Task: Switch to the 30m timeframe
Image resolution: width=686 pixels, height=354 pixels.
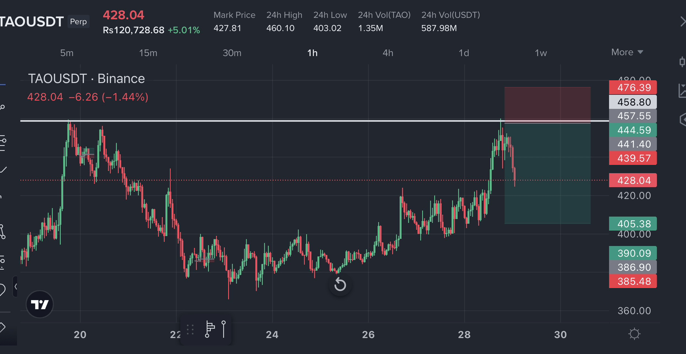Action: click(232, 53)
